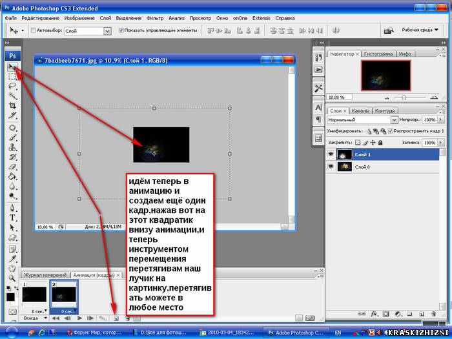Toggle lock image pixels brush icon
The image size is (452, 339).
click(365, 143)
